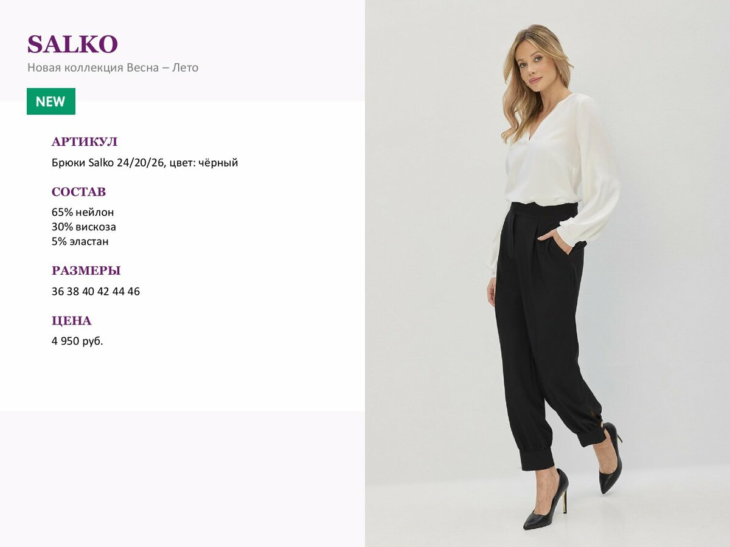The height and width of the screenshot is (547, 730).
Task: Choose size 44
Action: click(119, 292)
